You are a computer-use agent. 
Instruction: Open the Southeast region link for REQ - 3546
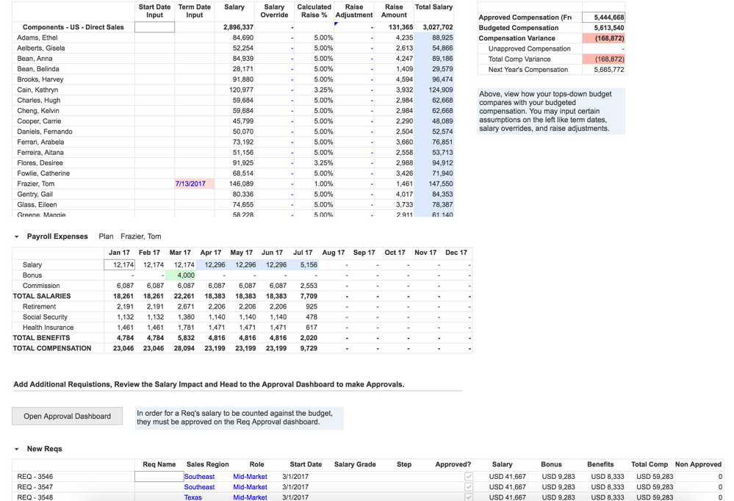point(199,477)
